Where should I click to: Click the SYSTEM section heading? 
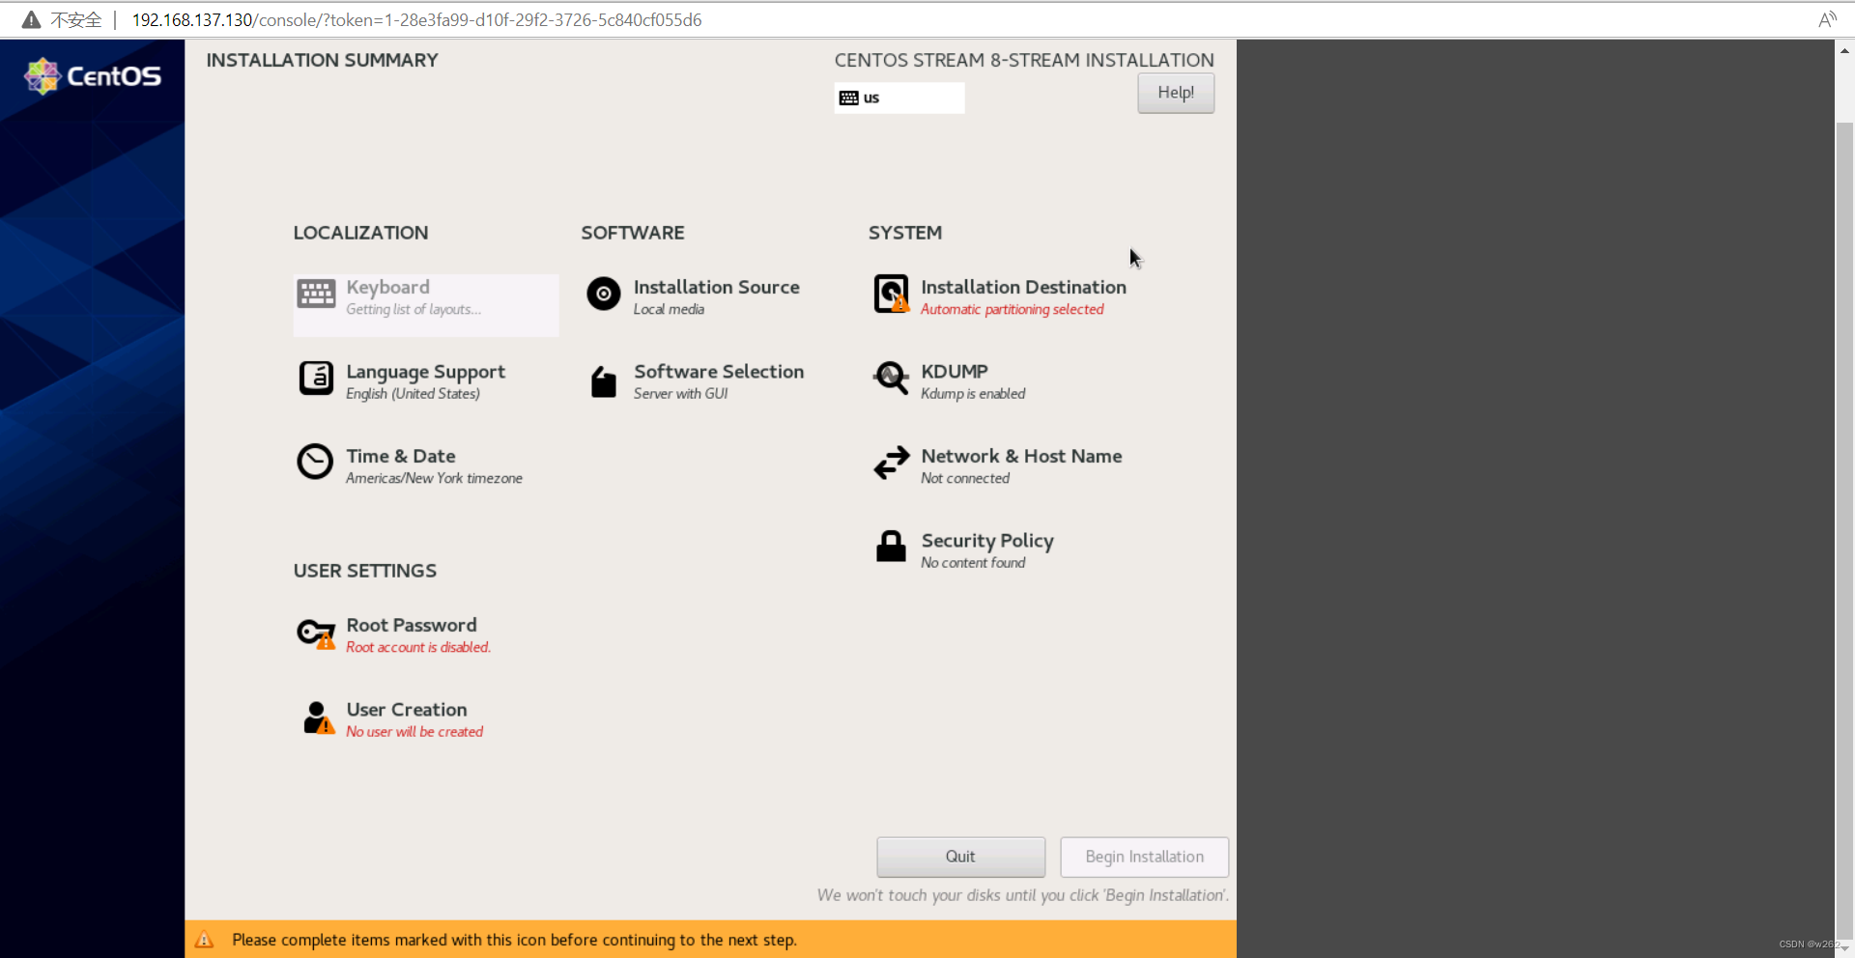click(905, 233)
